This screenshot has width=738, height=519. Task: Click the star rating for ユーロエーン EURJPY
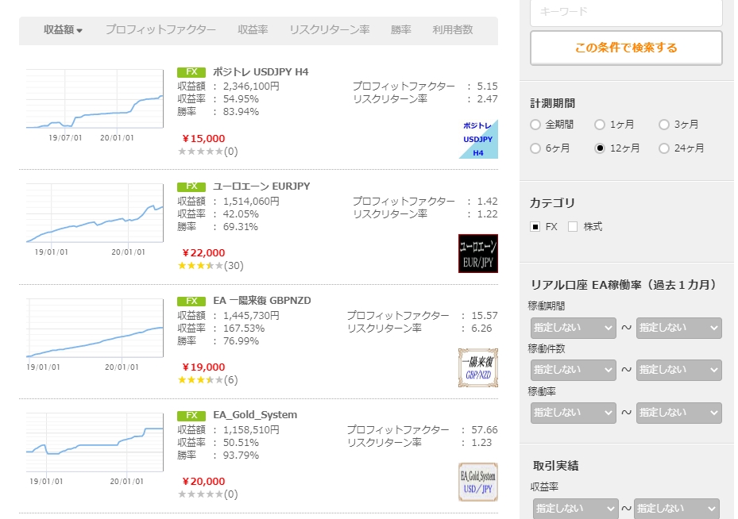pos(200,265)
